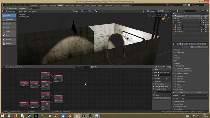Image resolution: width=210 pixels, height=118 pixels.
Task: Click the node Label field
Action: pos(164,75)
